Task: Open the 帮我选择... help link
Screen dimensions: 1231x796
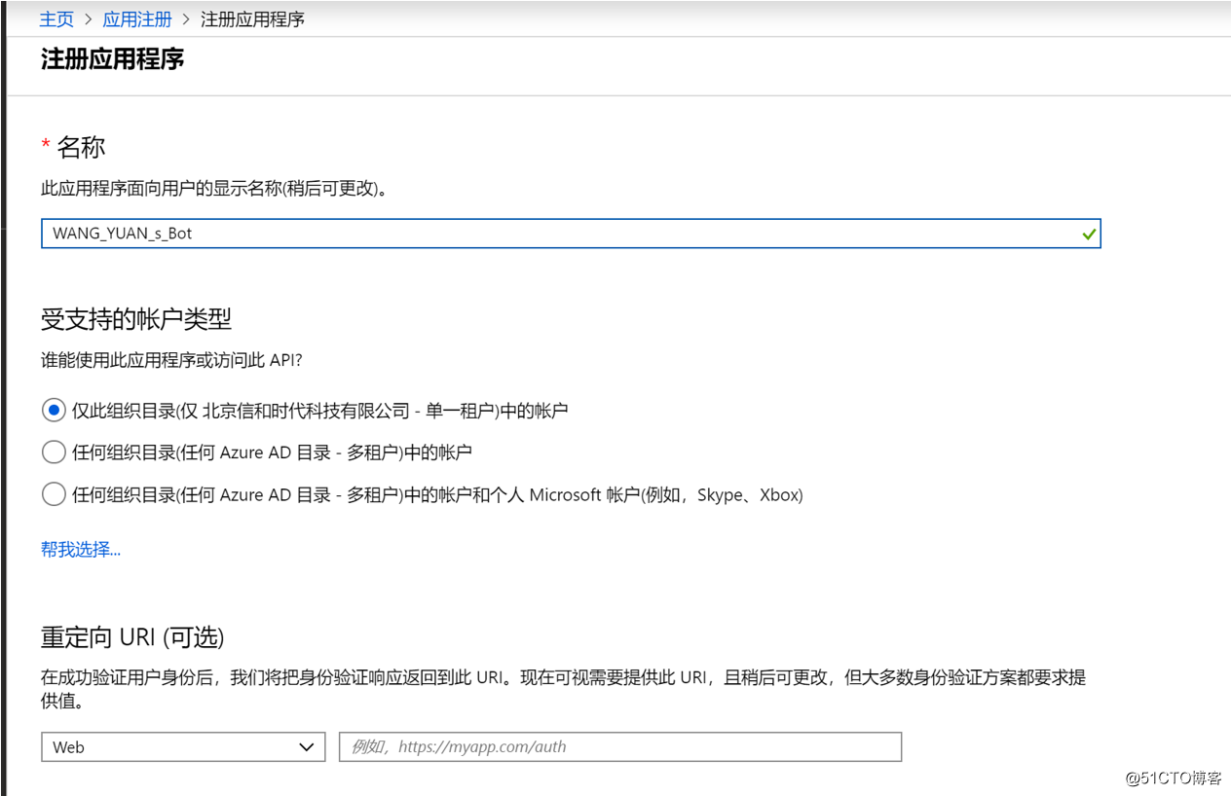Action: (x=80, y=550)
